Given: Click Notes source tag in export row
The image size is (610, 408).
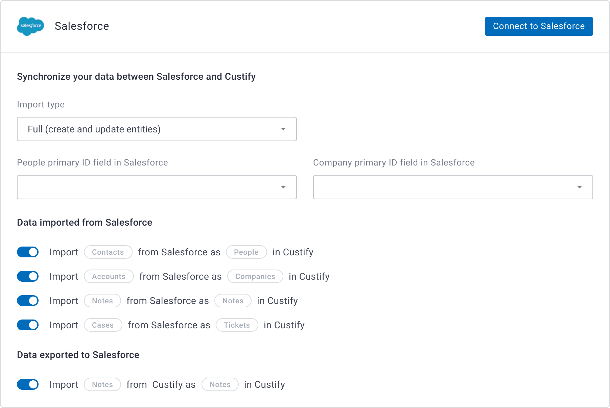Looking at the screenshot, I should (102, 384).
